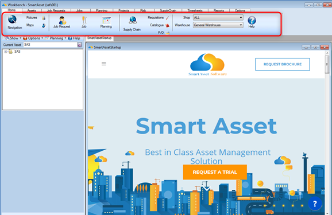
Task: Click the REQUEST A TRIAL button
Action: click(215, 172)
